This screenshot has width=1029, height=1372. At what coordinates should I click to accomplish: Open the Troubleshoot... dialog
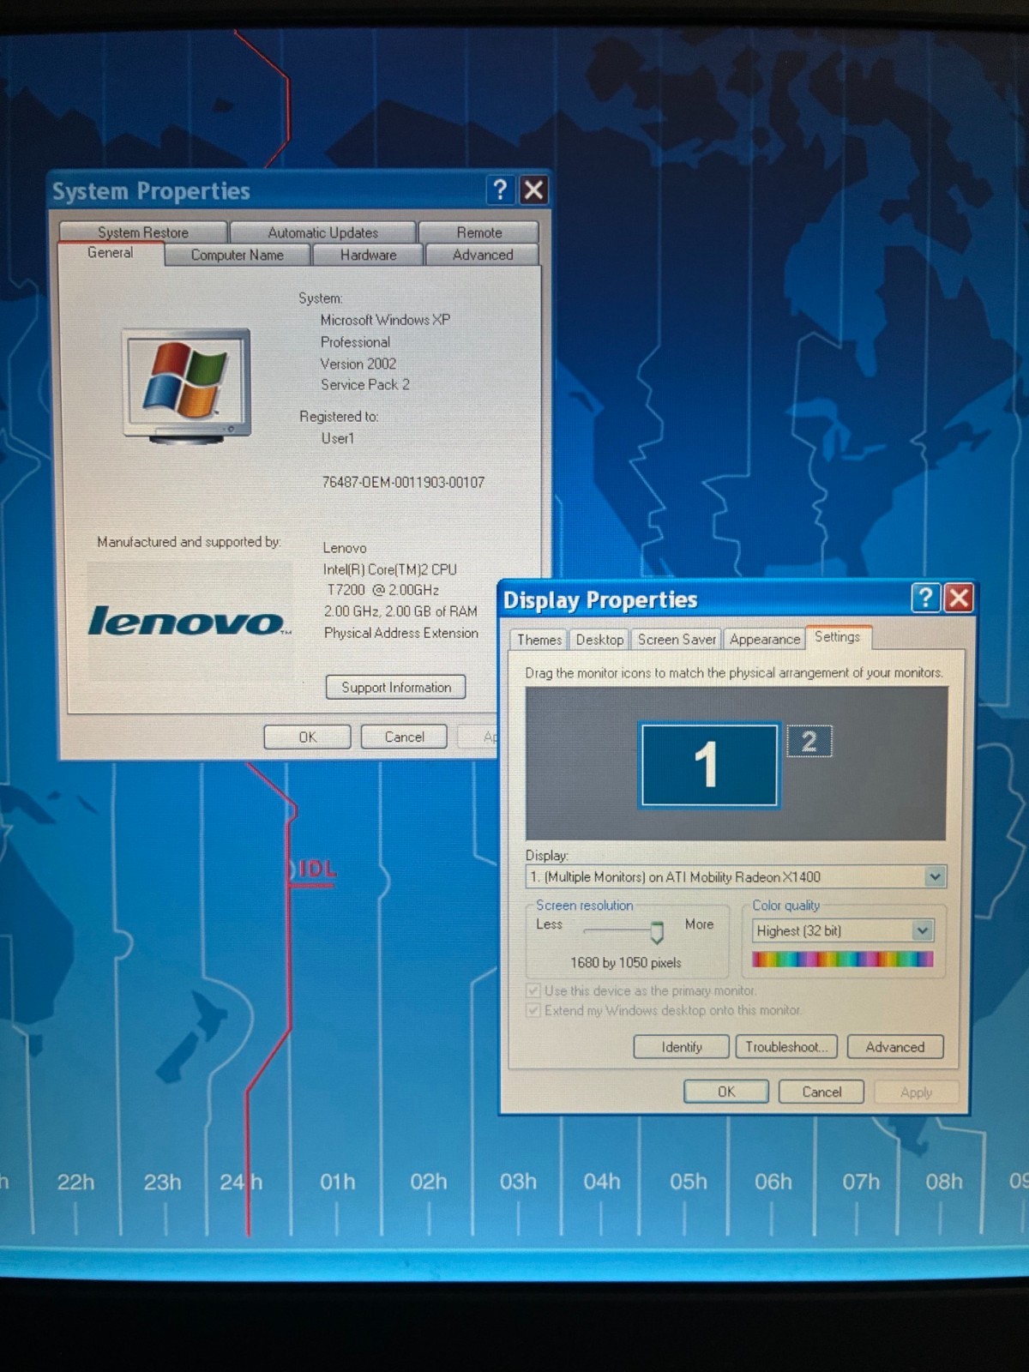click(x=786, y=1047)
